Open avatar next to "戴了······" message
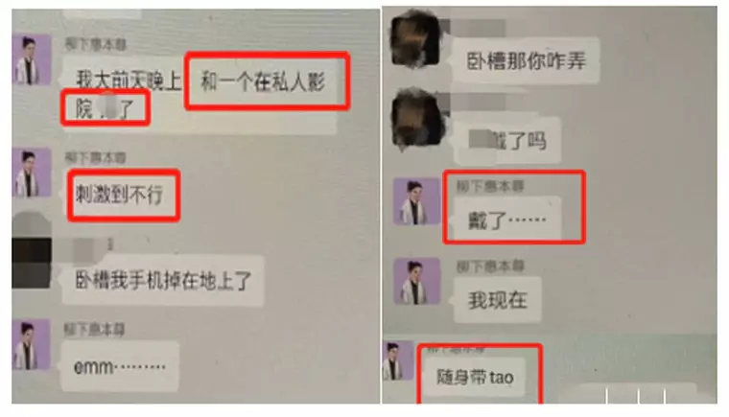Image resolution: width=729 pixels, height=417 pixels. [x=416, y=201]
